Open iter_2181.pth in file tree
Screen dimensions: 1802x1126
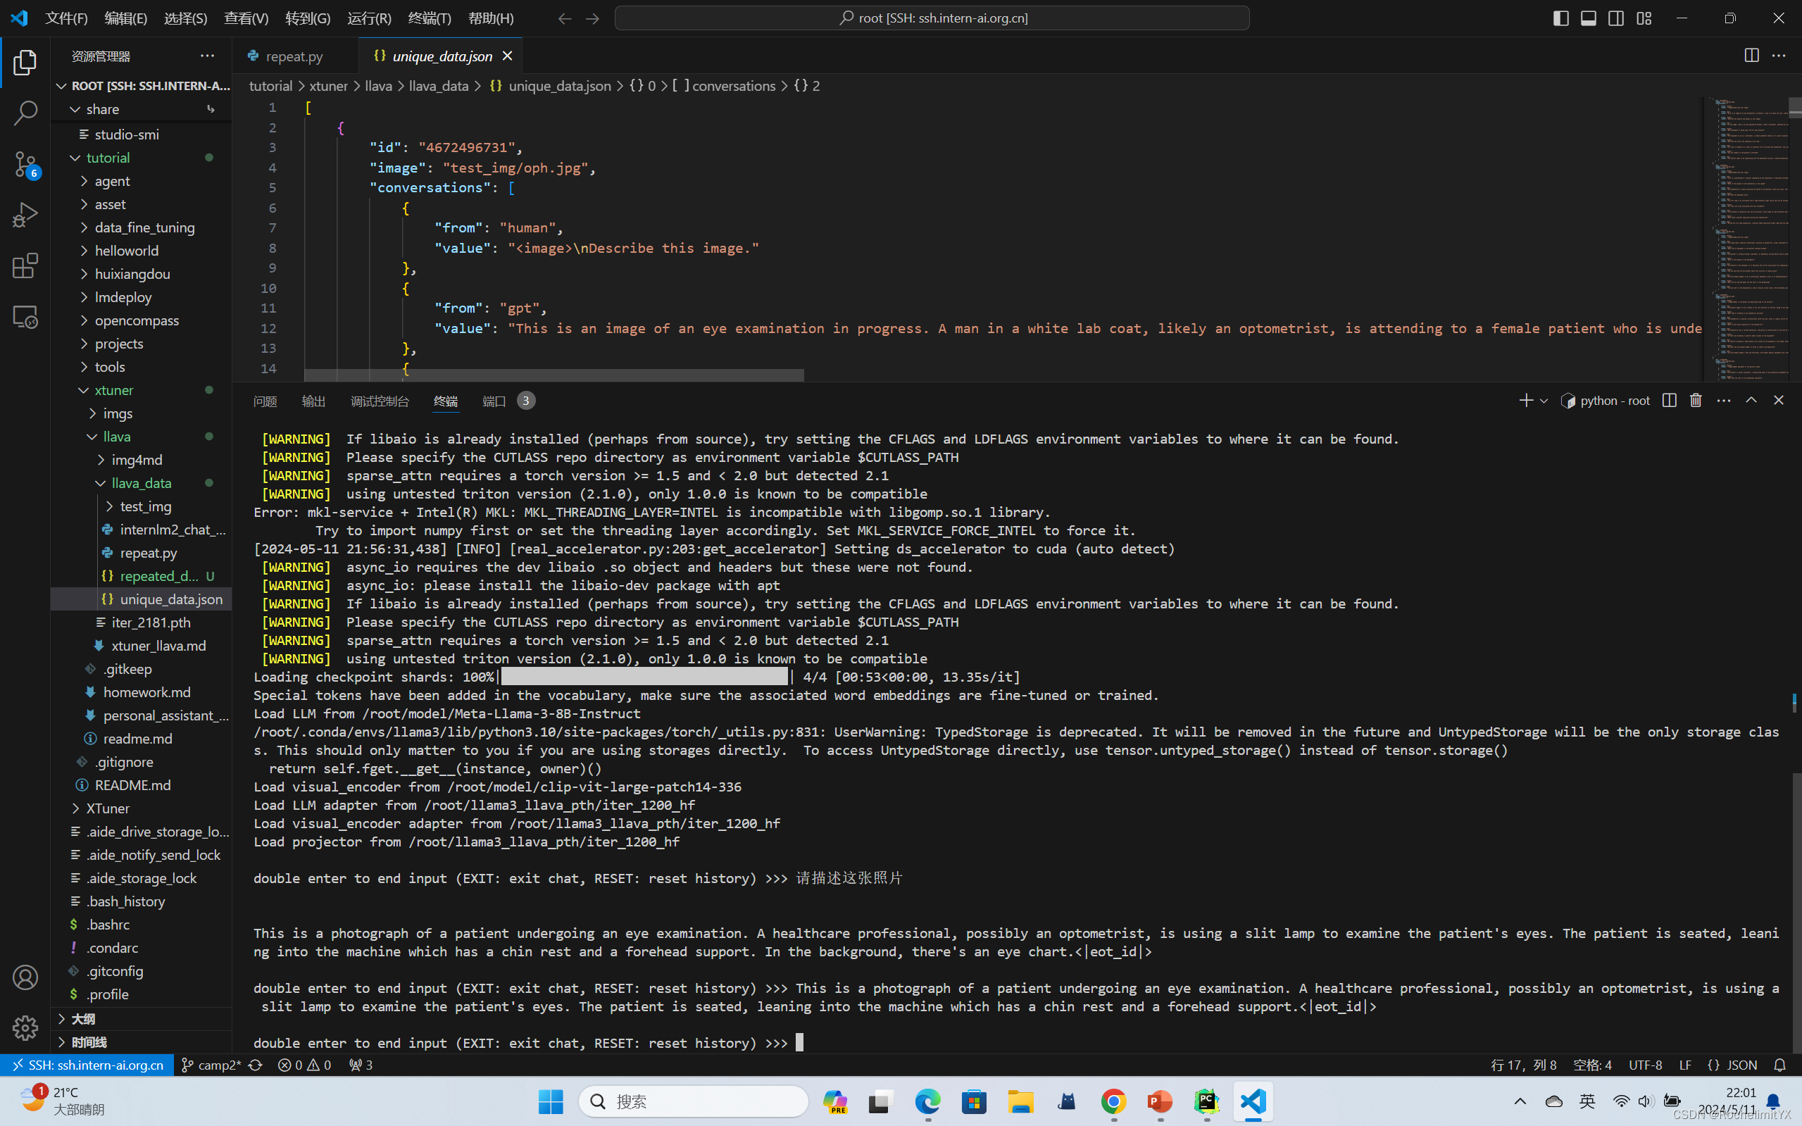pyautogui.click(x=141, y=623)
